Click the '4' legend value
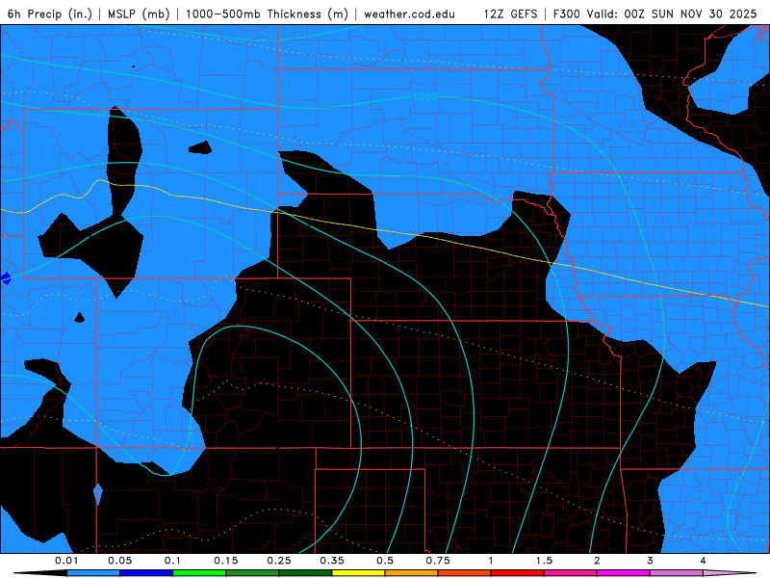The height and width of the screenshot is (578, 770). point(704,561)
